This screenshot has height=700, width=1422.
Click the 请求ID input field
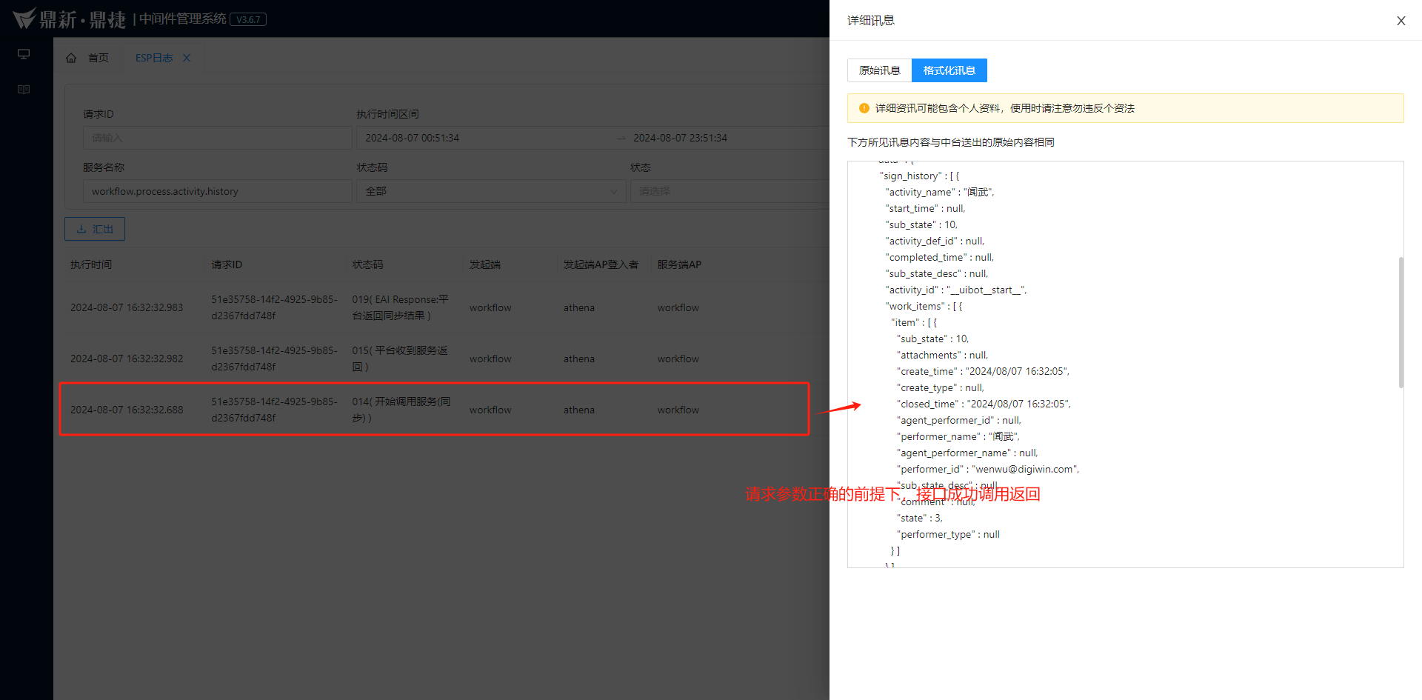click(217, 138)
